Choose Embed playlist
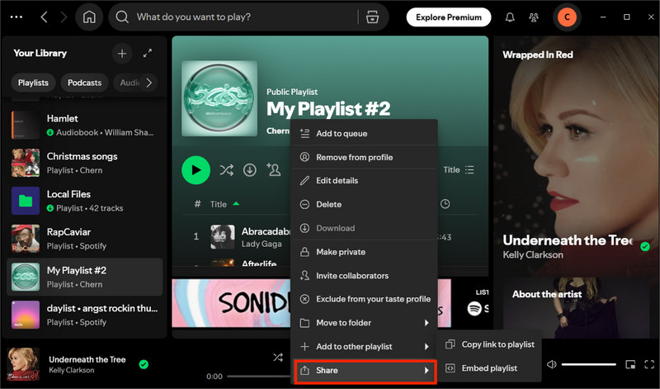660x389 pixels. tap(489, 368)
